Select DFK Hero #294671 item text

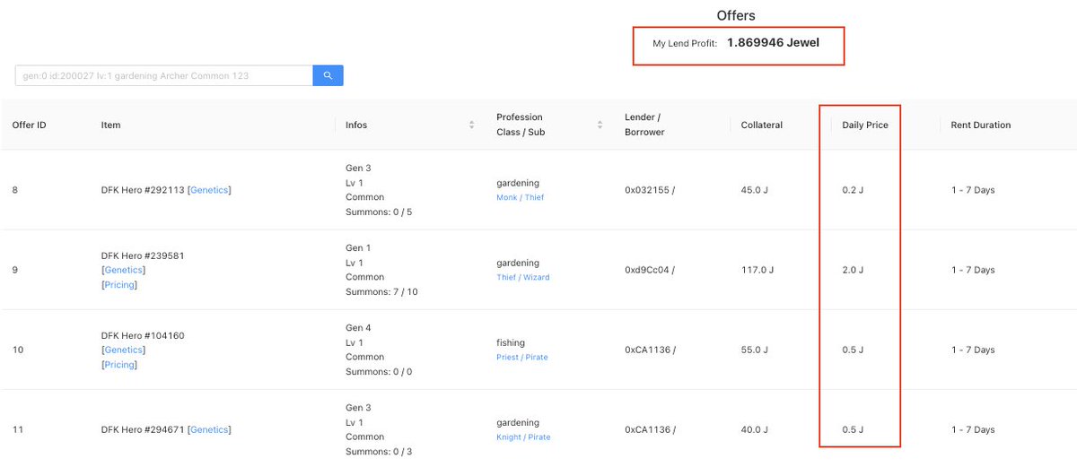tap(143, 429)
